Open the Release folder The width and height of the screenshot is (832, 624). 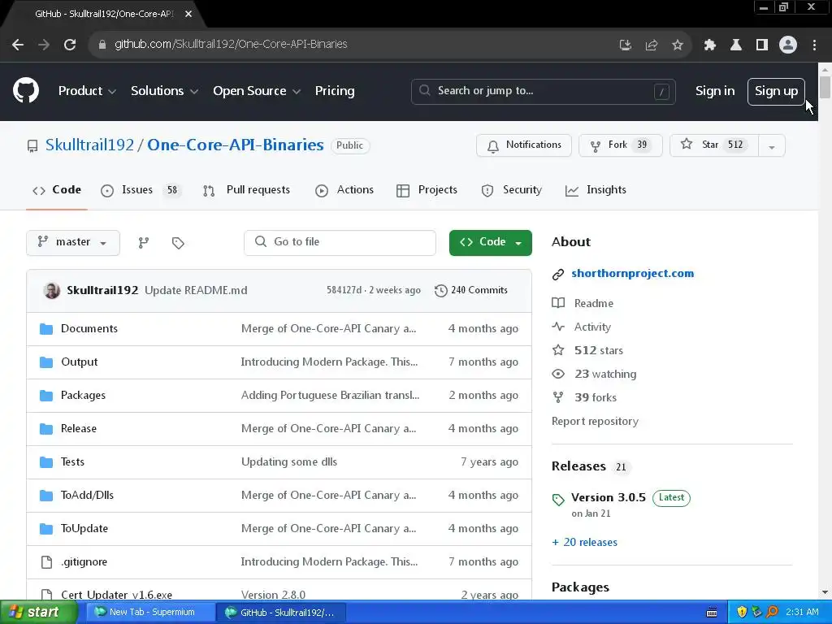[x=79, y=429]
